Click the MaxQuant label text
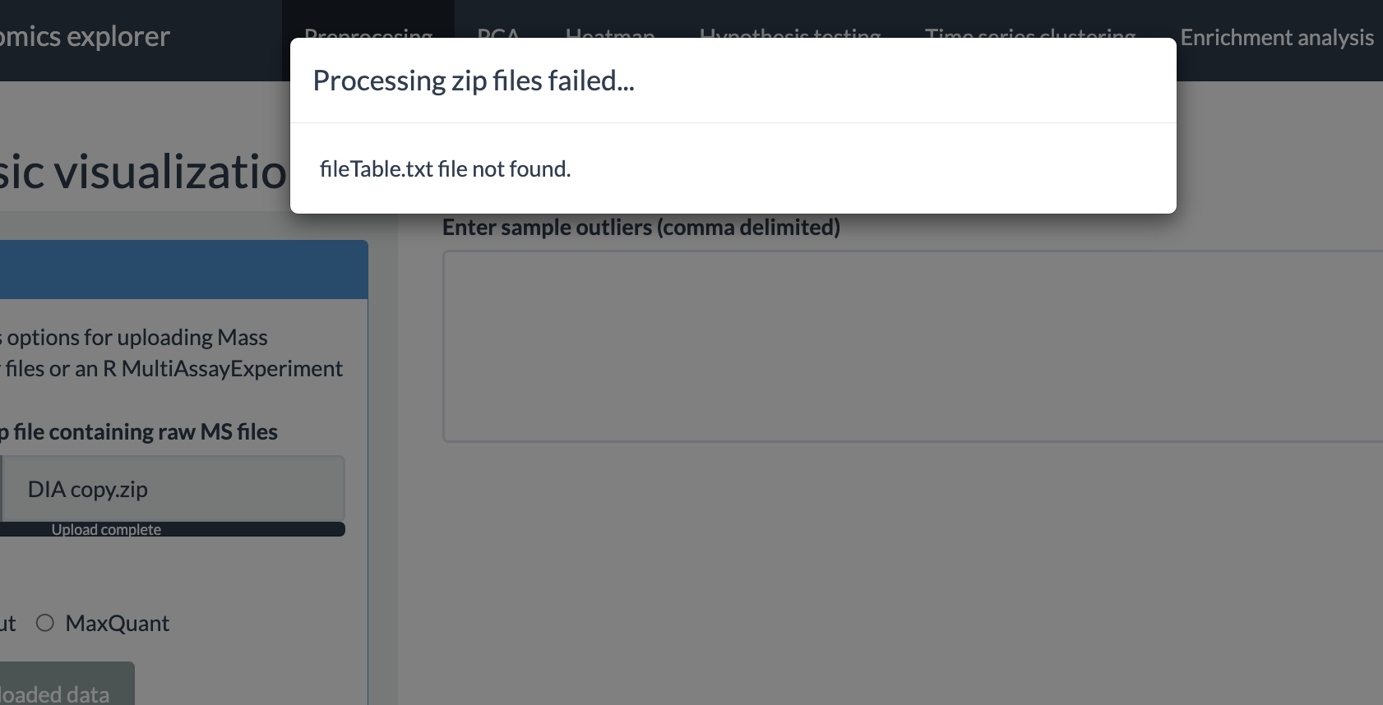1383x705 pixels. click(117, 624)
